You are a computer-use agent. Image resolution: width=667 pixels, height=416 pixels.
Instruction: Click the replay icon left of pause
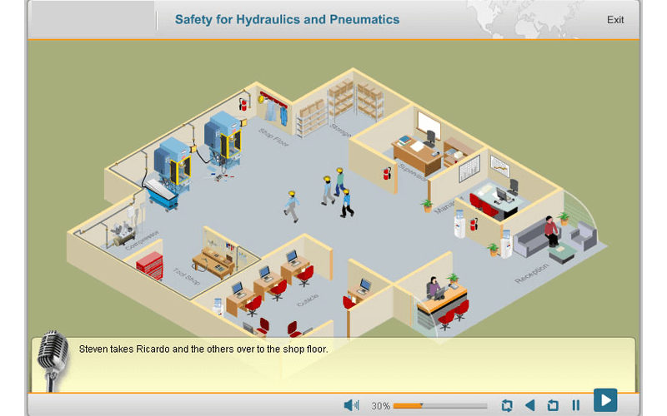pos(553,406)
